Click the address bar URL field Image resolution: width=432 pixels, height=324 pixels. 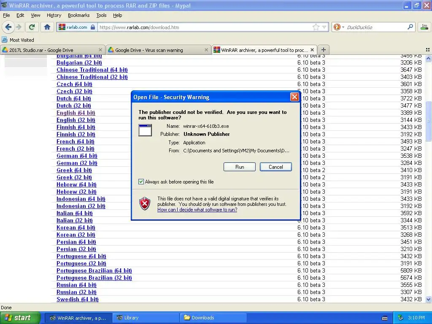point(205,27)
